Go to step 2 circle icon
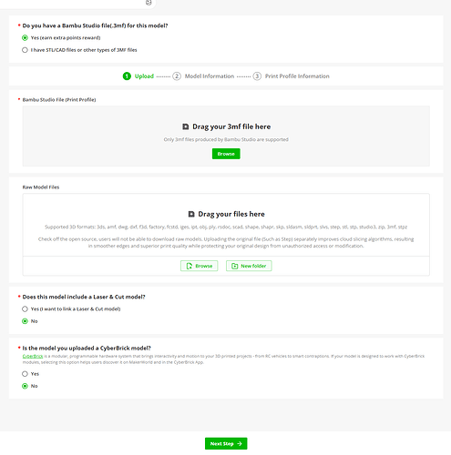451x455 pixels. pyautogui.click(x=177, y=76)
